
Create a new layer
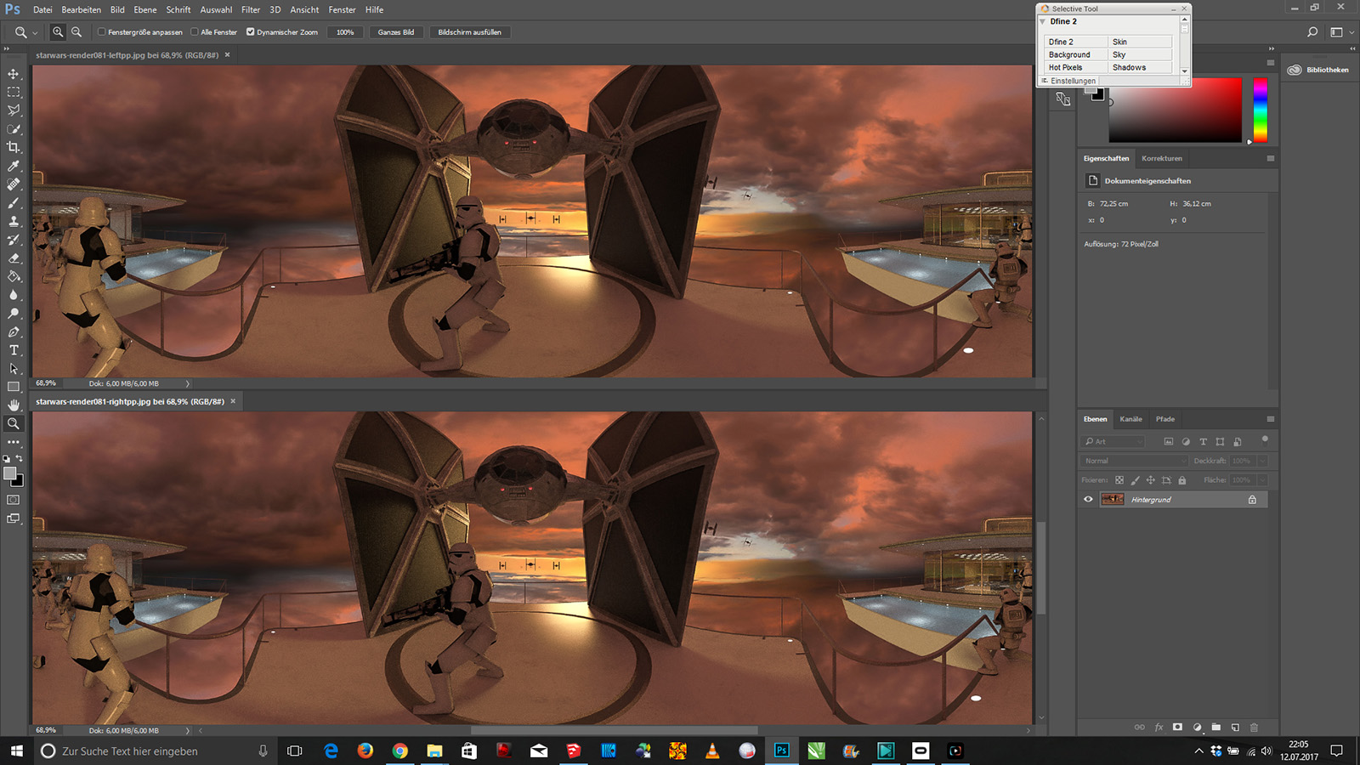(x=1235, y=728)
